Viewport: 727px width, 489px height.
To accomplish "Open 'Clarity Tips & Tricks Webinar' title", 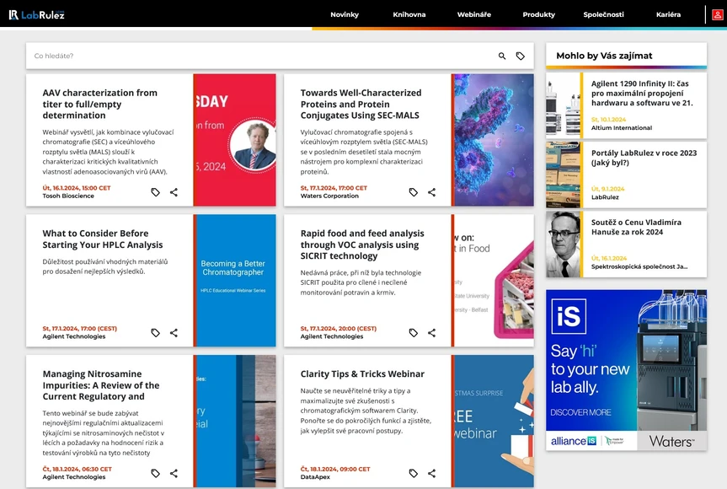I will coord(362,374).
